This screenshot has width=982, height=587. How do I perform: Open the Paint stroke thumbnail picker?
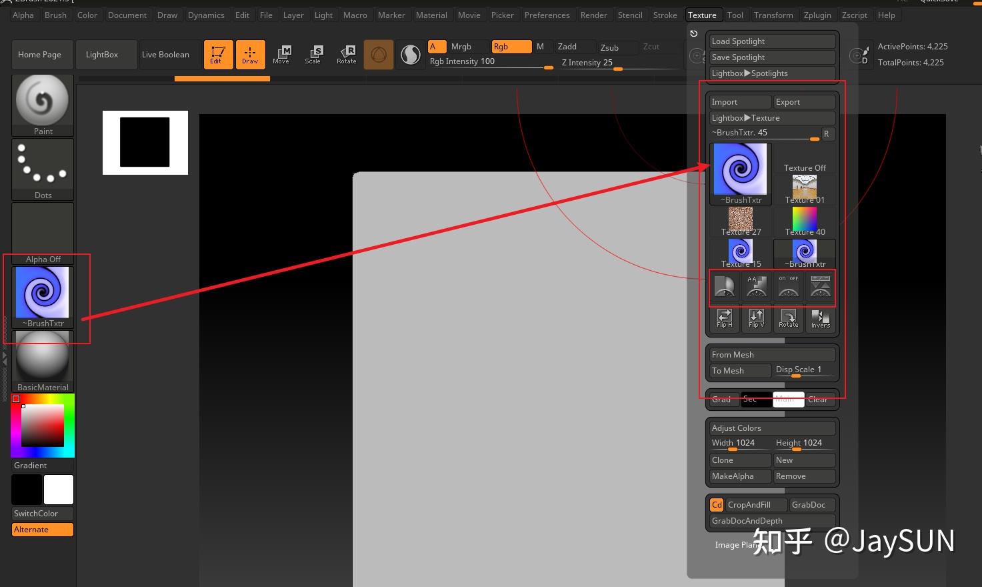(43, 105)
